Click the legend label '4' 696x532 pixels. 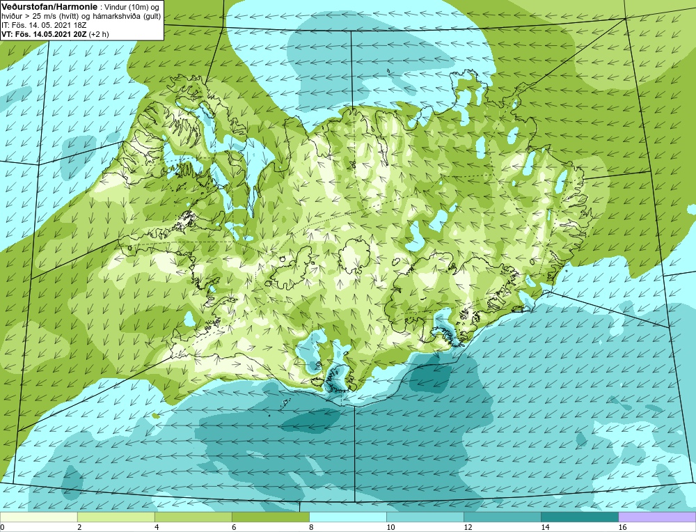[x=157, y=528]
